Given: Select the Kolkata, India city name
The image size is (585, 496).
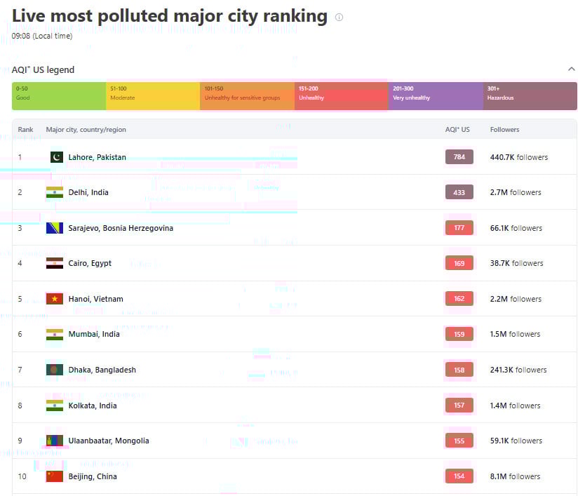Looking at the screenshot, I should point(93,405).
